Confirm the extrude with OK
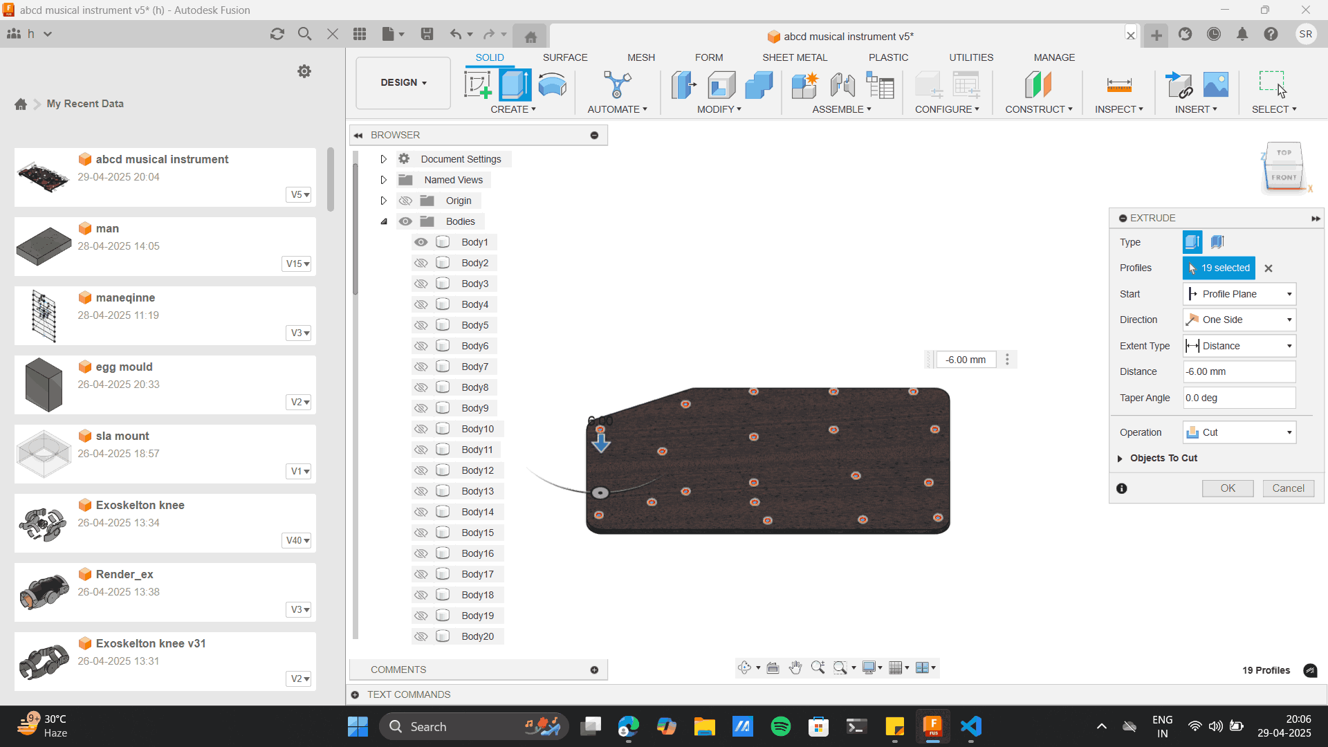This screenshot has height=747, width=1328. (x=1228, y=488)
